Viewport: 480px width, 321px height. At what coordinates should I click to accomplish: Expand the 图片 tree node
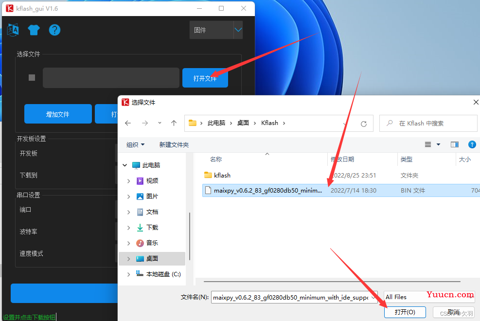point(128,196)
